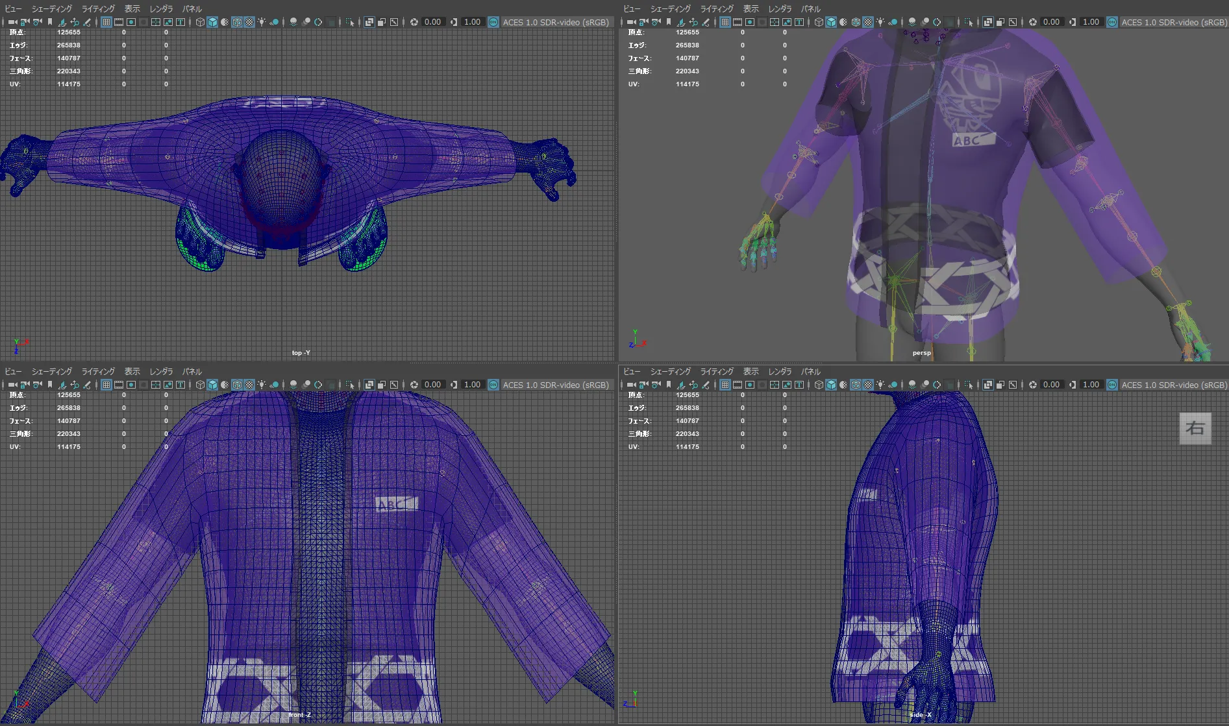
Task: Click camera Bookmarks icon in perspective panel
Action: click(669, 22)
